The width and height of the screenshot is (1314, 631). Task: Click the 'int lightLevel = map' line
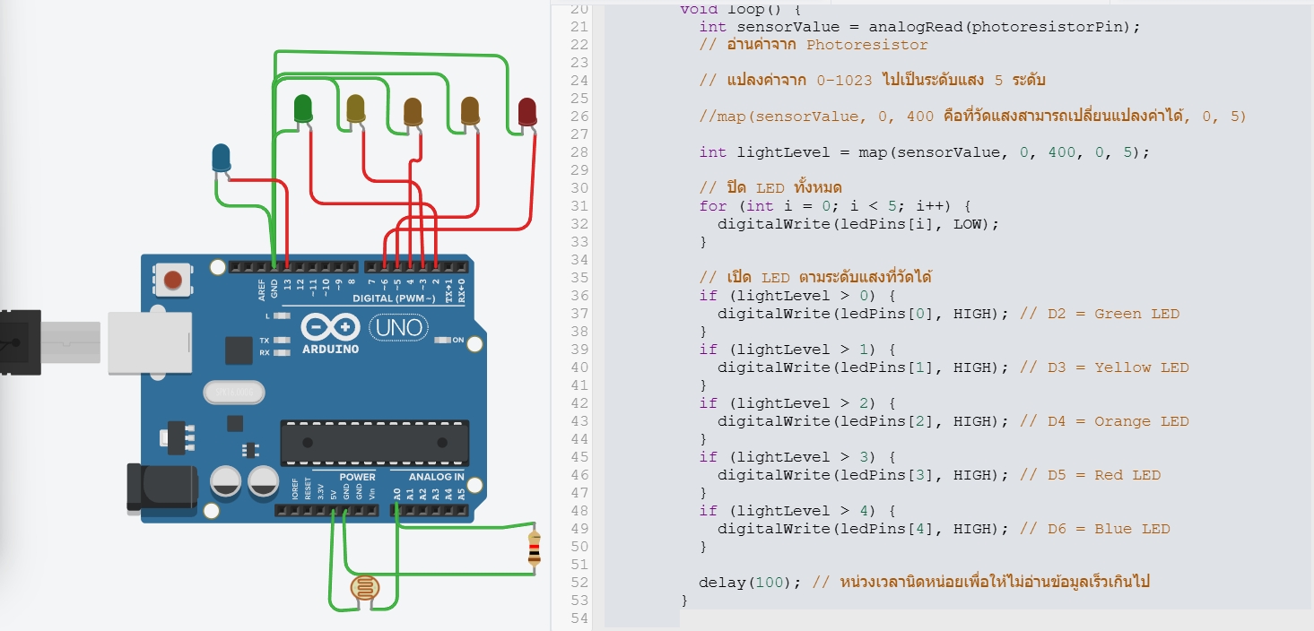coord(924,152)
